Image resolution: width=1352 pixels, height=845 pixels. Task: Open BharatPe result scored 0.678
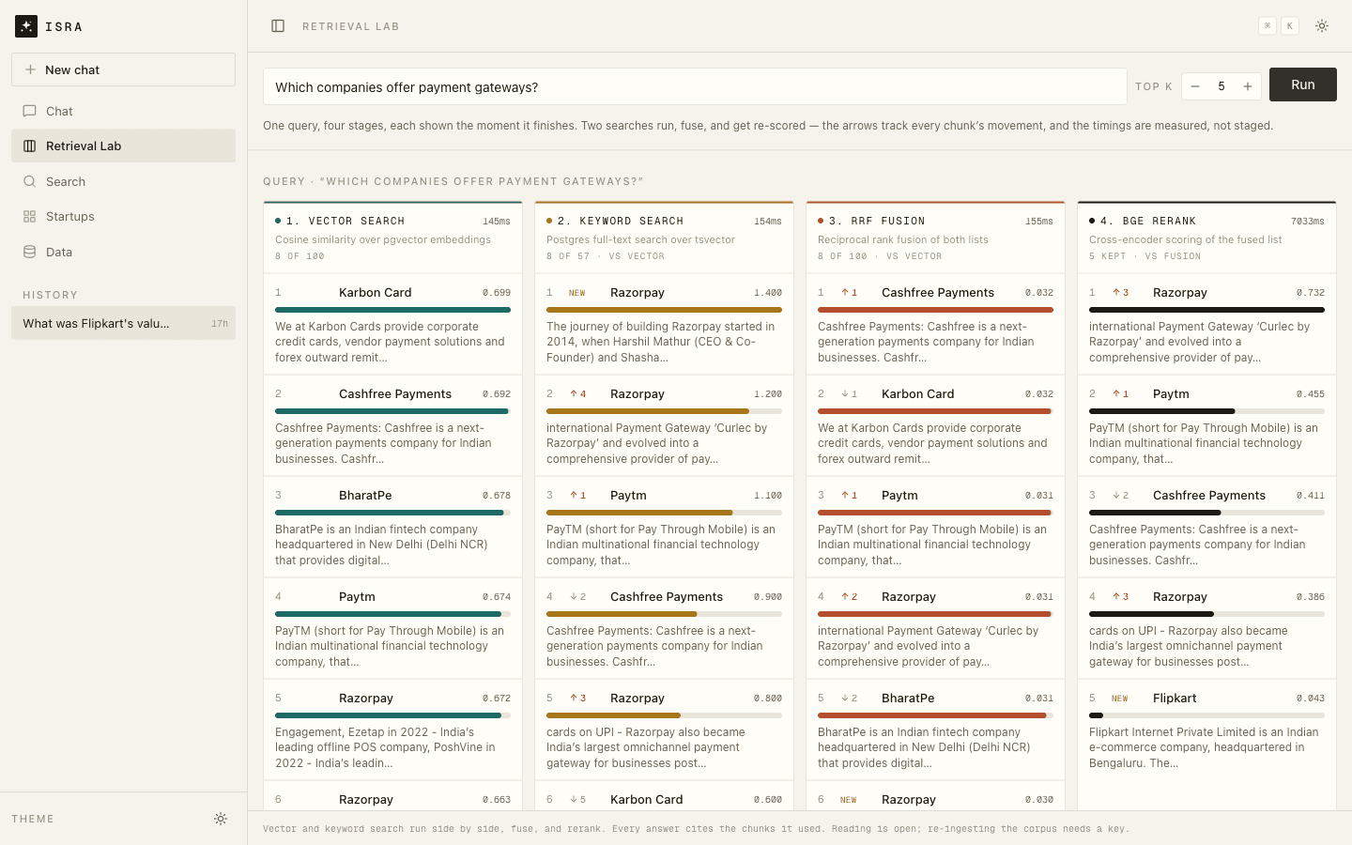[392, 527]
